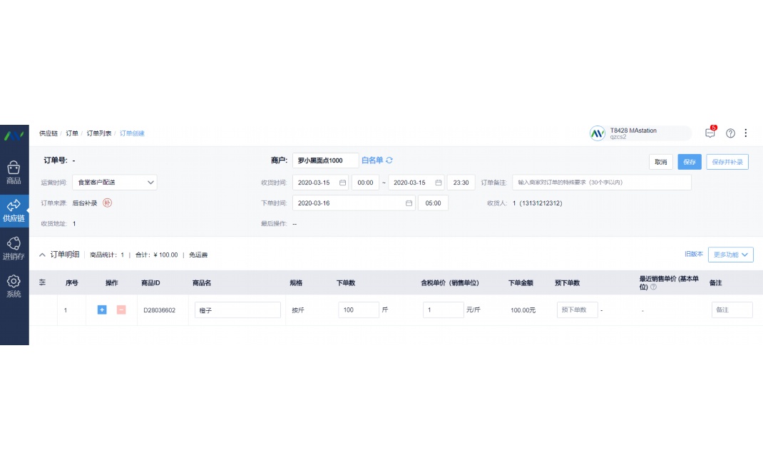Image resolution: width=763 pixels, height=470 pixels.
Task: Click the refresh icon beside 白名单
Action: point(389,160)
